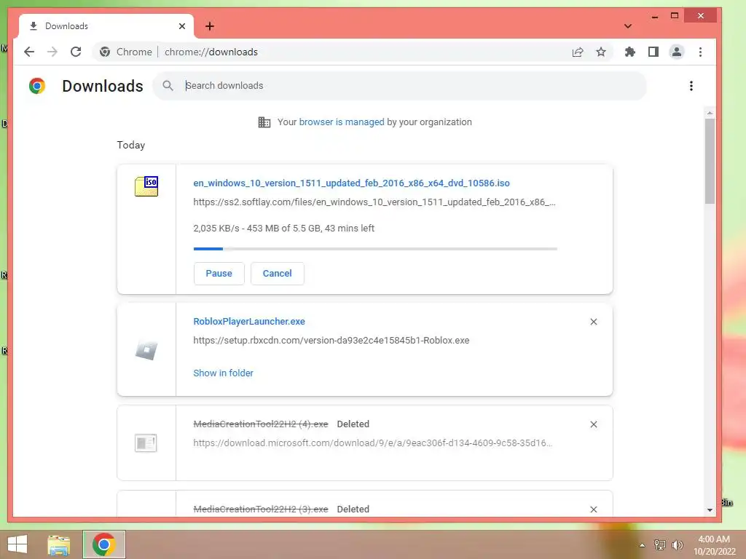Open the volume speaker tray icon
746x559 pixels.
678,545
